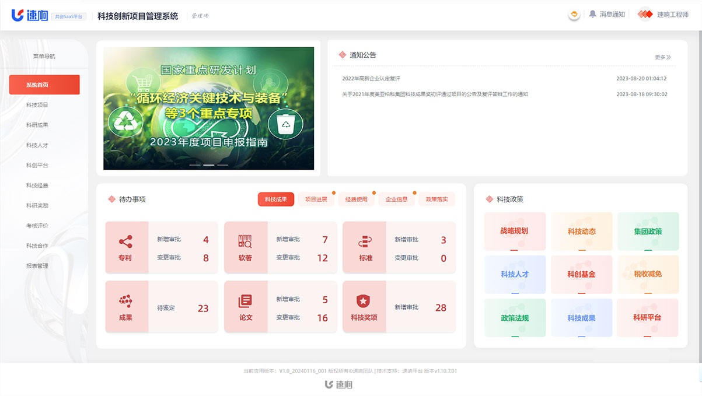The image size is (702, 396).
Task: Select 科技项目 in the sidebar menu
Action: pyautogui.click(x=37, y=105)
